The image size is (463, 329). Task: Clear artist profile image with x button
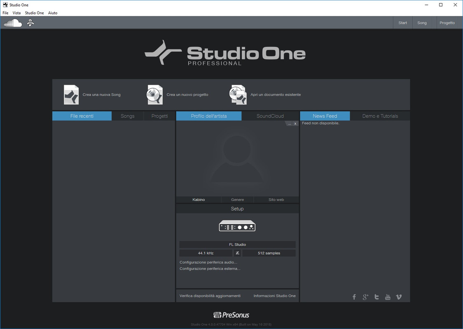pos(295,123)
